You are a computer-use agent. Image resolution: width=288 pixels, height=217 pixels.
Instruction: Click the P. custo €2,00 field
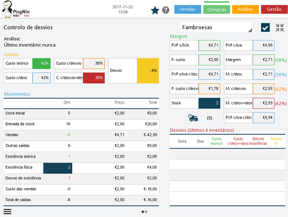pyautogui.click(x=209, y=60)
